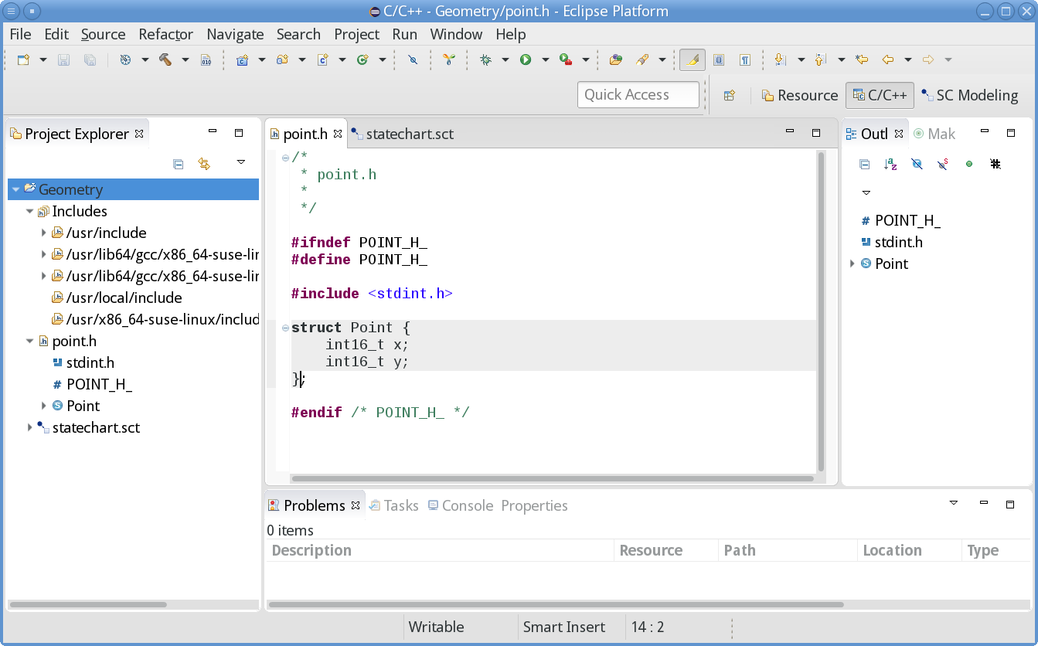Switch to the statechart.sct editor tab

[x=409, y=134]
